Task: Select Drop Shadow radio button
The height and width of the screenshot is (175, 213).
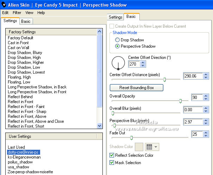Action: pos(117,40)
